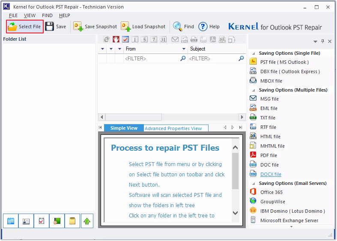This screenshot has height=241, width=337.
Task: Collapse Saving Options (Email Servers) section
Action: 253,184
